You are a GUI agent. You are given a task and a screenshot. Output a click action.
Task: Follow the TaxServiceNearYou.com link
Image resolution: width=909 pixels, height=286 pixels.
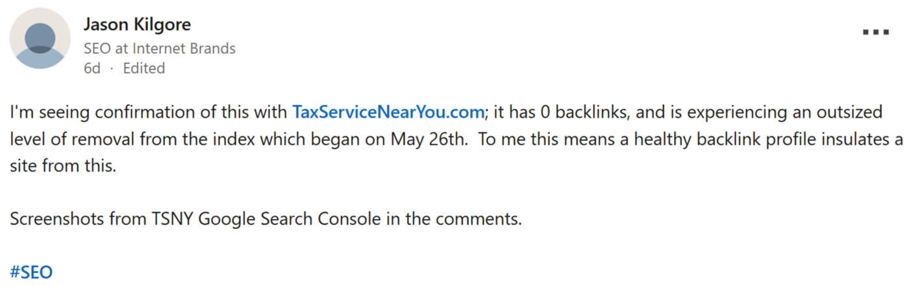[x=388, y=112]
